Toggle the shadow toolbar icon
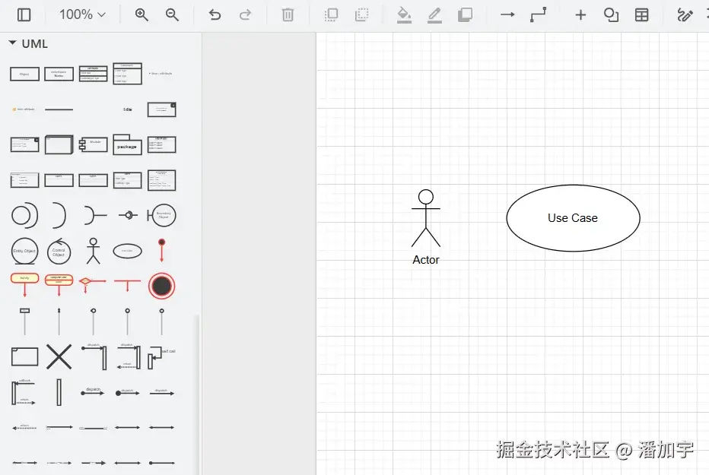Screen dimensions: 709x475 point(465,15)
